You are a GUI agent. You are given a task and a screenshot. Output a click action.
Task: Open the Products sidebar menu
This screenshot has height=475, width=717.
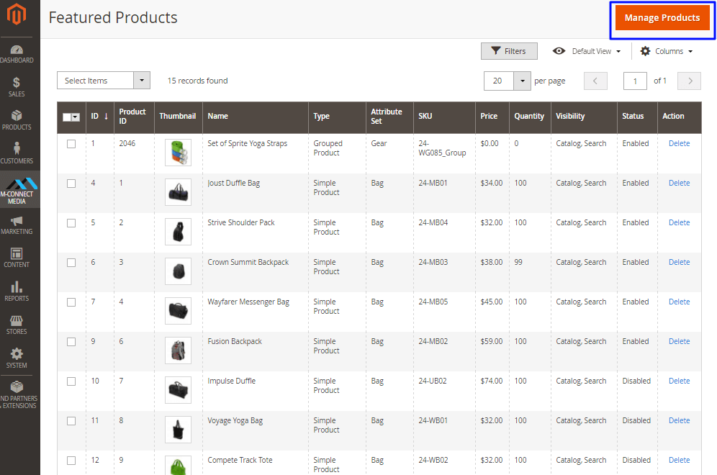click(17, 120)
